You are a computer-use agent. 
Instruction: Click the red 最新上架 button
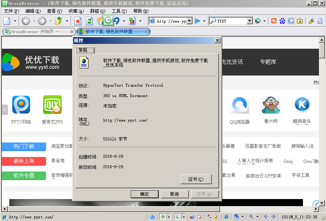pos(24,161)
